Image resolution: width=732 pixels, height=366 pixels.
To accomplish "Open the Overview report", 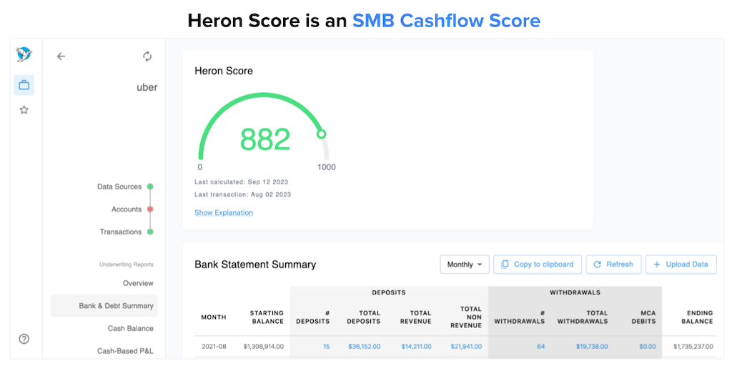I will coord(138,283).
